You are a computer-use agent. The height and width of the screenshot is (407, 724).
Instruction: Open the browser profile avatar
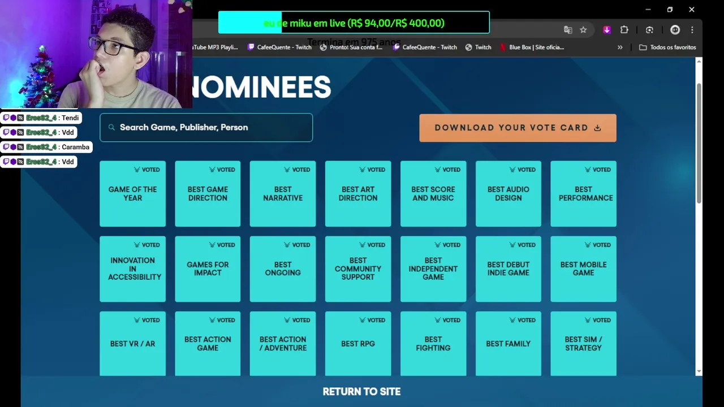tap(675, 30)
